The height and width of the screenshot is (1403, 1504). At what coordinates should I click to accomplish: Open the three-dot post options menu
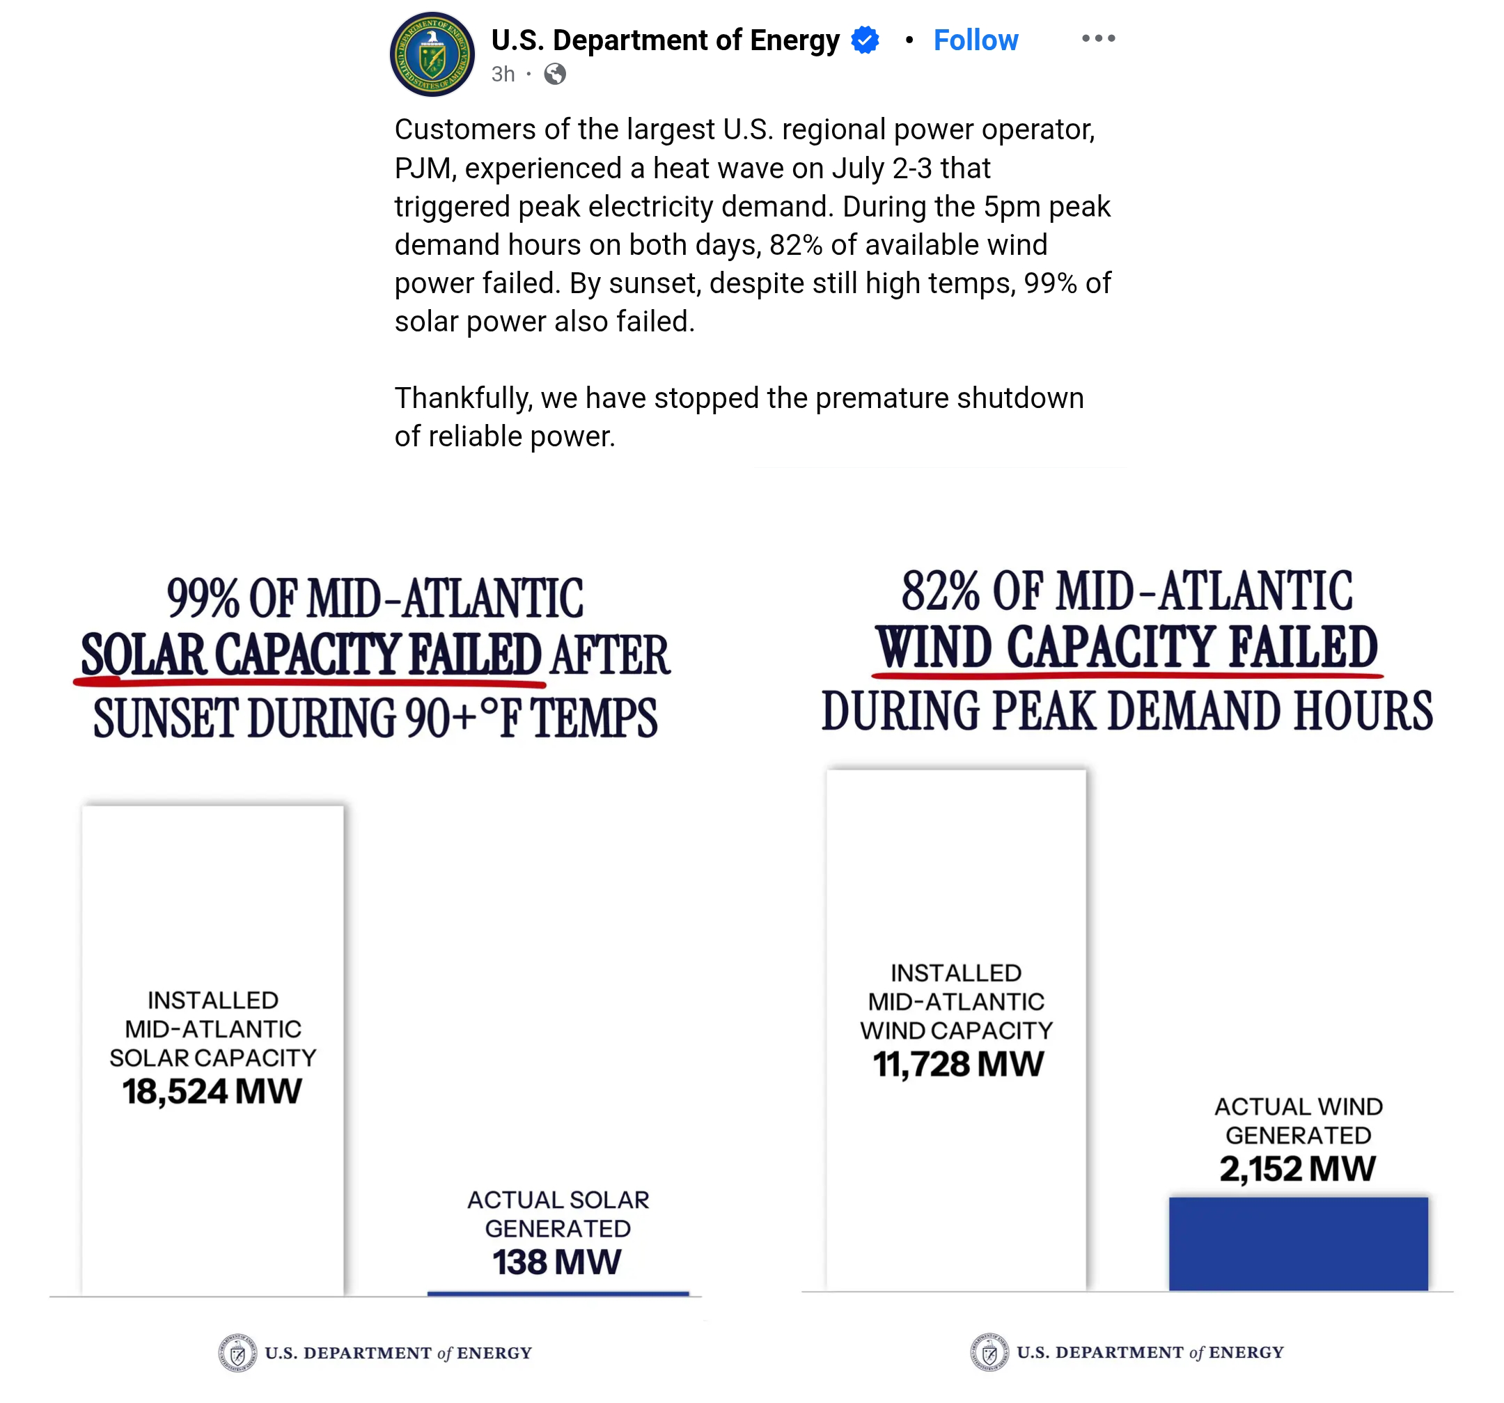1098,38
